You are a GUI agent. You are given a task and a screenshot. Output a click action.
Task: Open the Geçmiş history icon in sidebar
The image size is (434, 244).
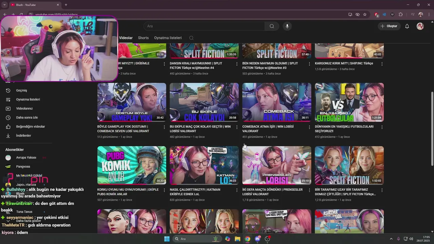pyautogui.click(x=8, y=90)
